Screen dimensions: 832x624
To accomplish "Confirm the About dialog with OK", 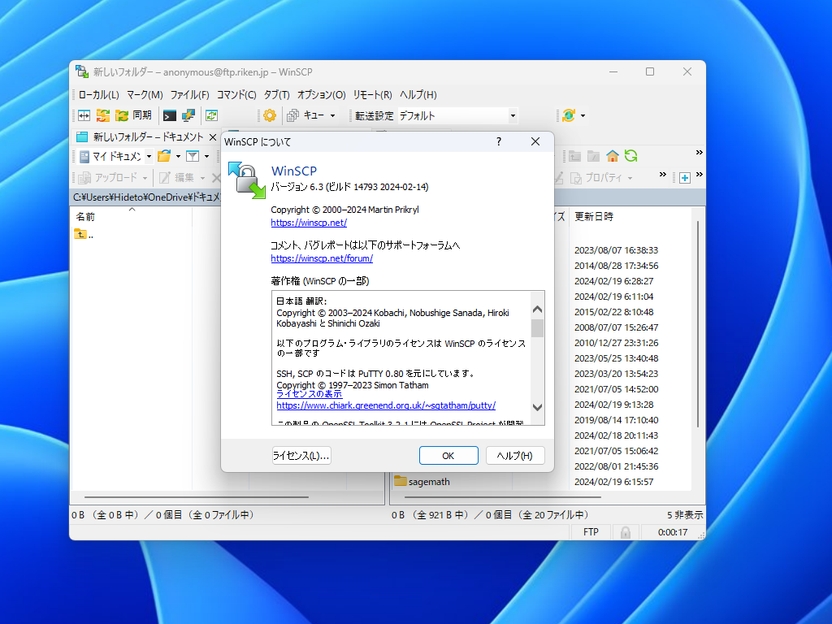I will pyautogui.click(x=448, y=455).
